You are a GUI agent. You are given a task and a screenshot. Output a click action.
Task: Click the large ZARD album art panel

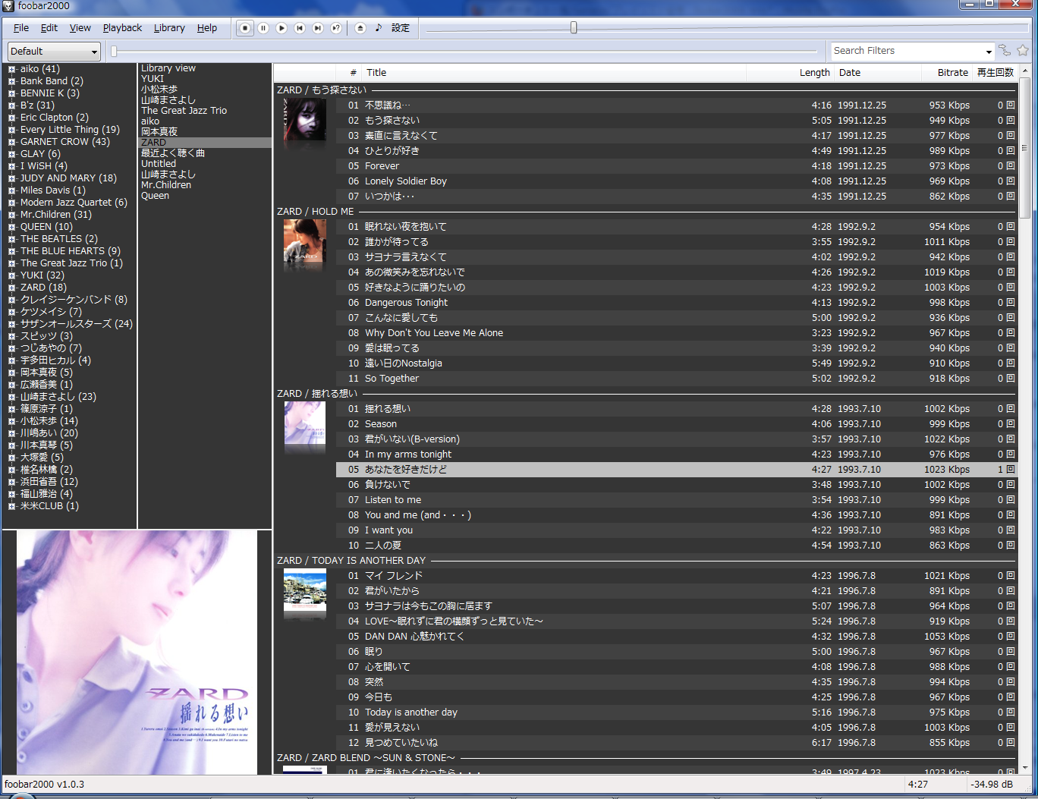tap(137, 653)
